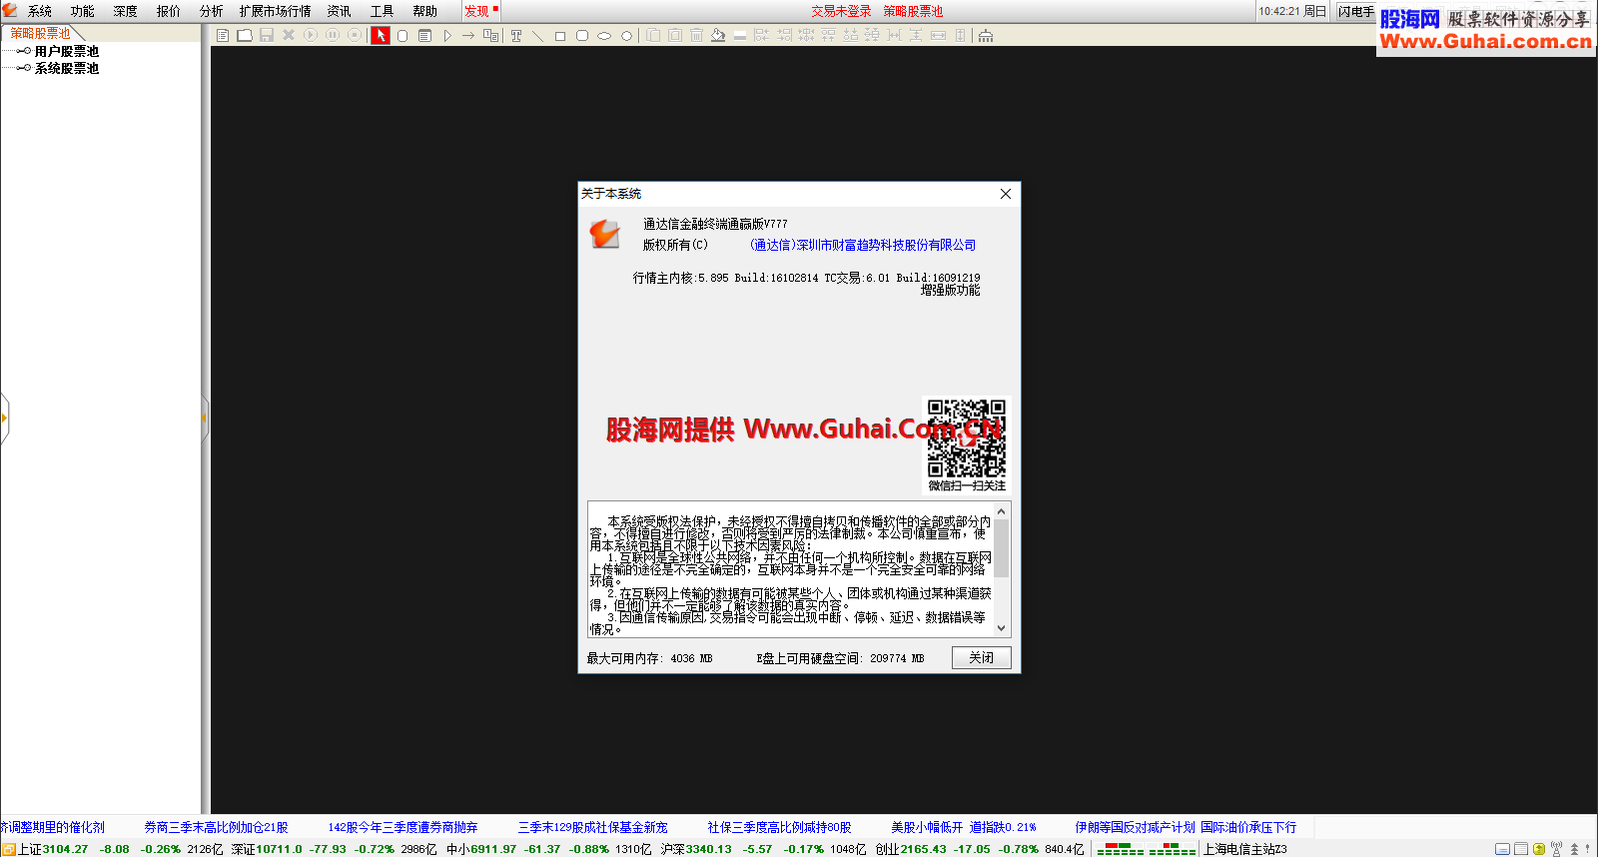Click the list box tool icon

pos(424,35)
